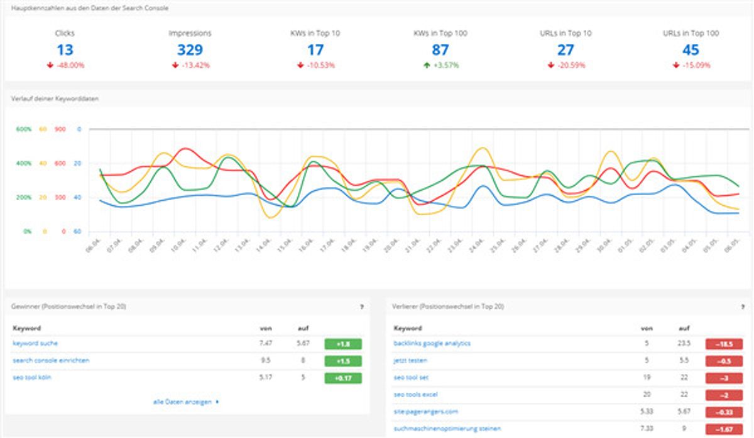The image size is (754, 438).
Task: Open keyword 'jetzt testen'
Action: point(411,360)
